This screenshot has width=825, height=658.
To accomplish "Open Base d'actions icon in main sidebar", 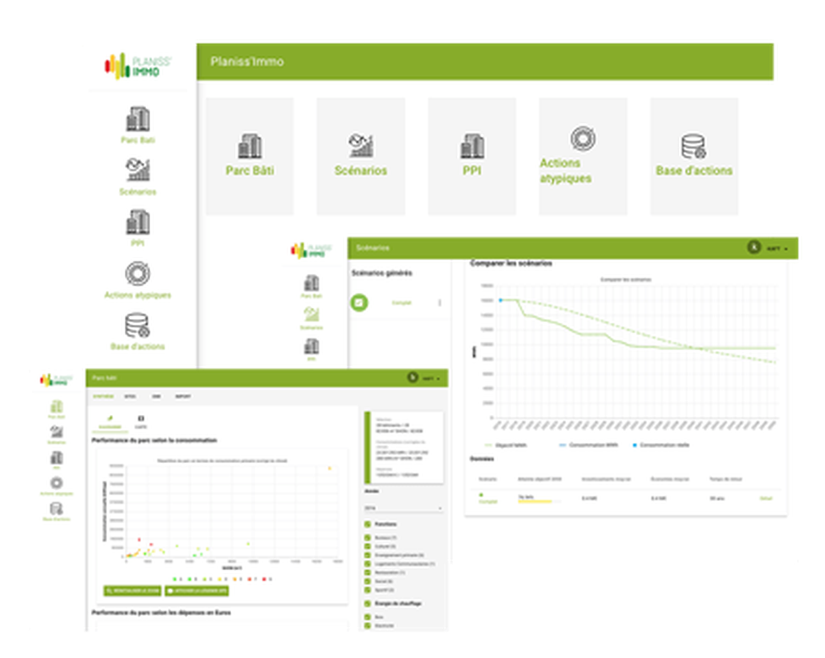I will (x=137, y=325).
